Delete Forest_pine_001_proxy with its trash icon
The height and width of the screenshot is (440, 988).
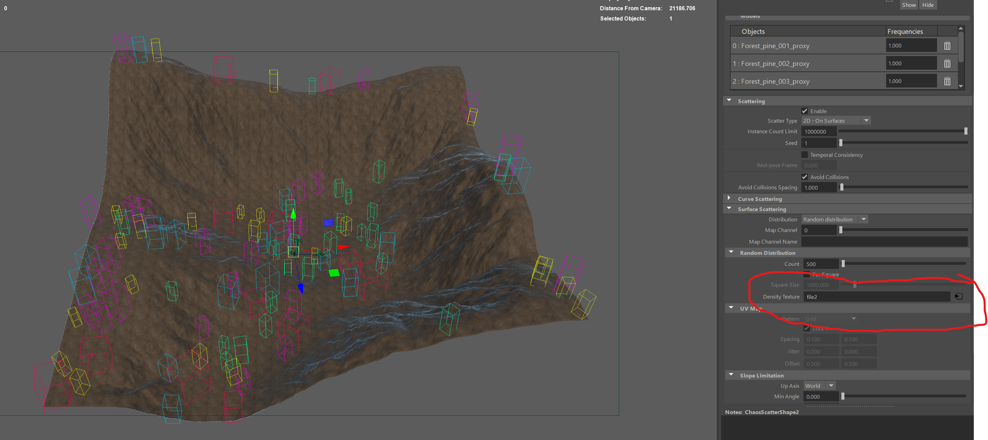(x=947, y=46)
